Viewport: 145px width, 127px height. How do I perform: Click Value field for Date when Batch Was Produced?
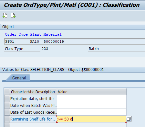coord(92,105)
